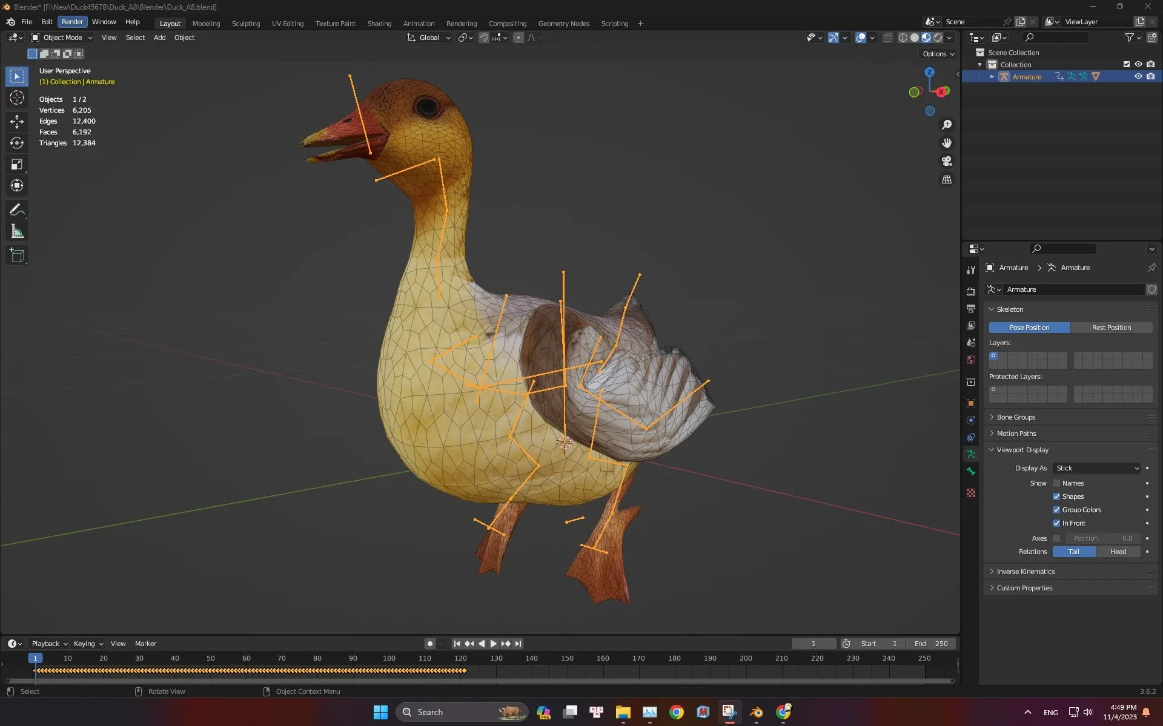Select the Rotate tool in the toolbar
The image size is (1163, 726).
(x=17, y=143)
